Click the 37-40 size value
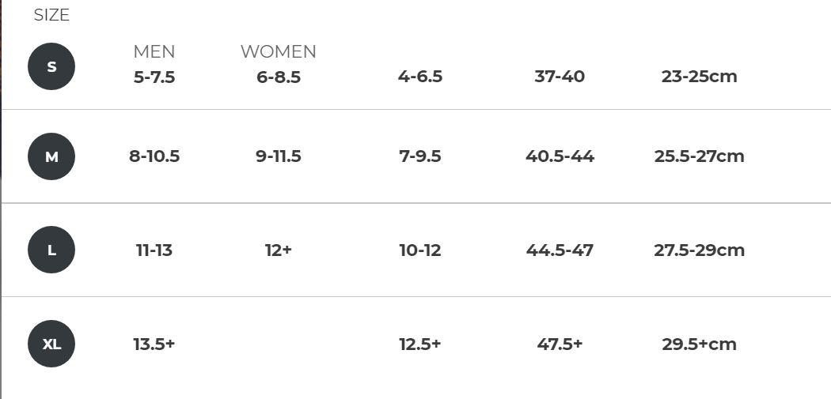This screenshot has width=831, height=399. (560, 76)
